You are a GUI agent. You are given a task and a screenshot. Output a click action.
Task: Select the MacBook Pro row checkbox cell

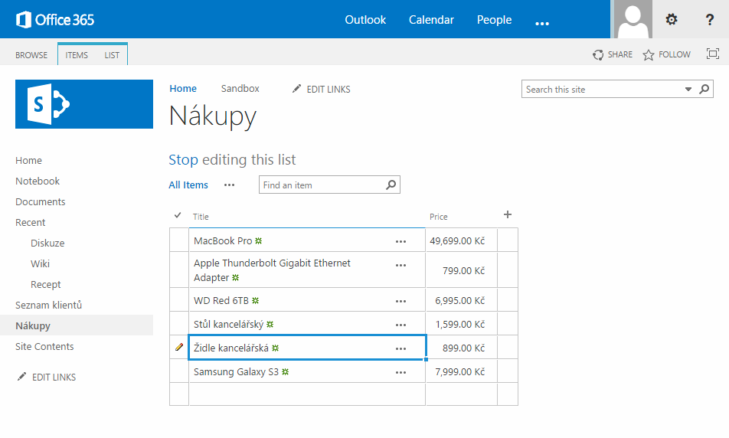coord(179,240)
